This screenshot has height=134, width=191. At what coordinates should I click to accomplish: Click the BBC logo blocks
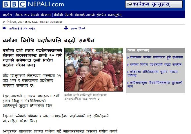[x=14, y=4]
